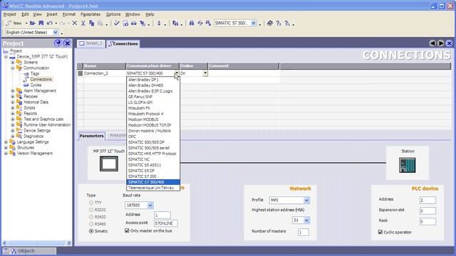
Task: Click the Cut scissors icon
Action: tap(83, 23)
